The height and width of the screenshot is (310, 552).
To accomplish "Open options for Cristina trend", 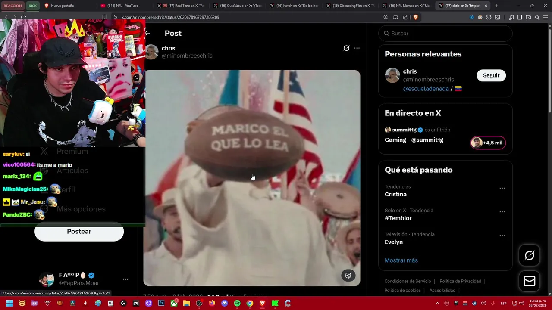I will tap(502, 188).
